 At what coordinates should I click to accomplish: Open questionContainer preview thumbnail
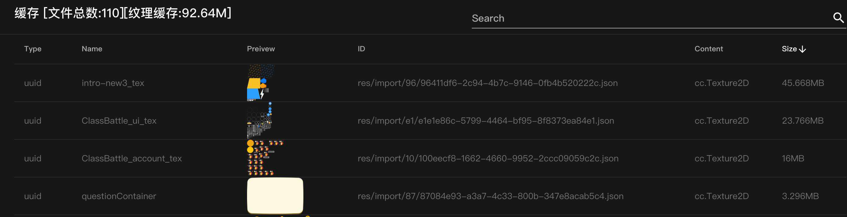(275, 196)
